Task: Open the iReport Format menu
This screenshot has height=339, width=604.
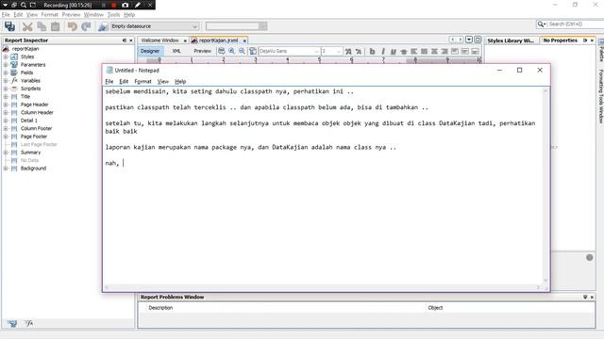Action: coord(50,15)
